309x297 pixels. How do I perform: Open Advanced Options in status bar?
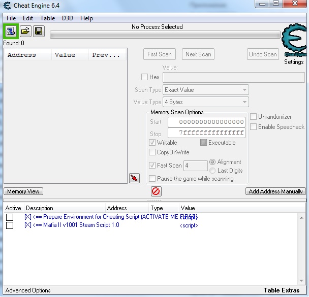click(28, 290)
